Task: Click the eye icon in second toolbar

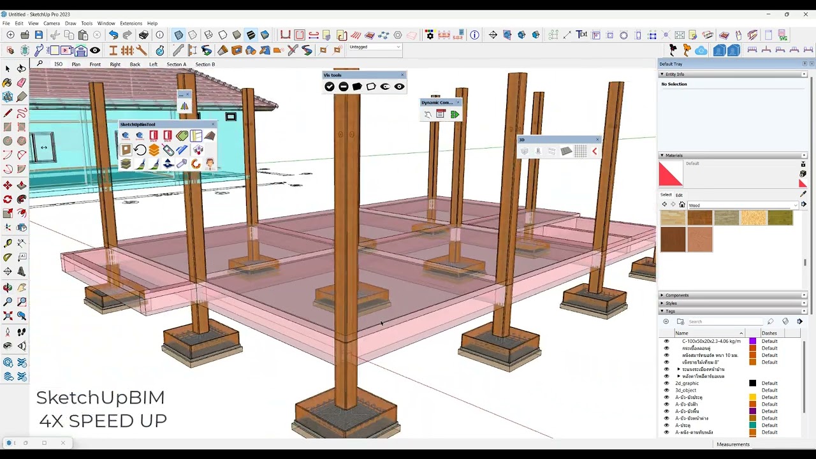Action: pyautogui.click(x=95, y=50)
